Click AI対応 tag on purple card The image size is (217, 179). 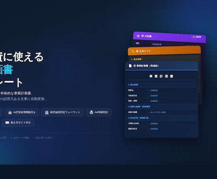(197, 37)
